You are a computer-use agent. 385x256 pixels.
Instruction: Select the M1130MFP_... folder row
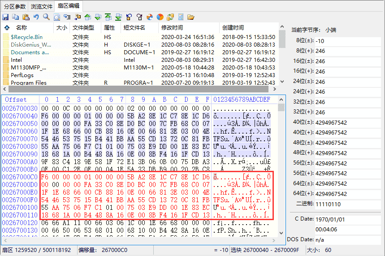pyautogui.click(x=140, y=68)
